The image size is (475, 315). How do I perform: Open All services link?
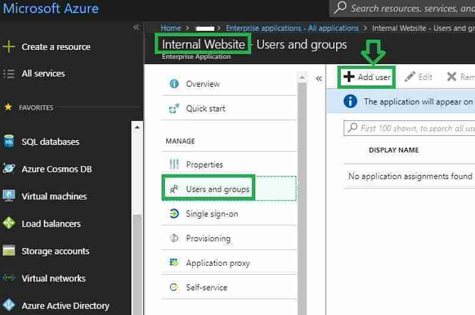(x=43, y=74)
